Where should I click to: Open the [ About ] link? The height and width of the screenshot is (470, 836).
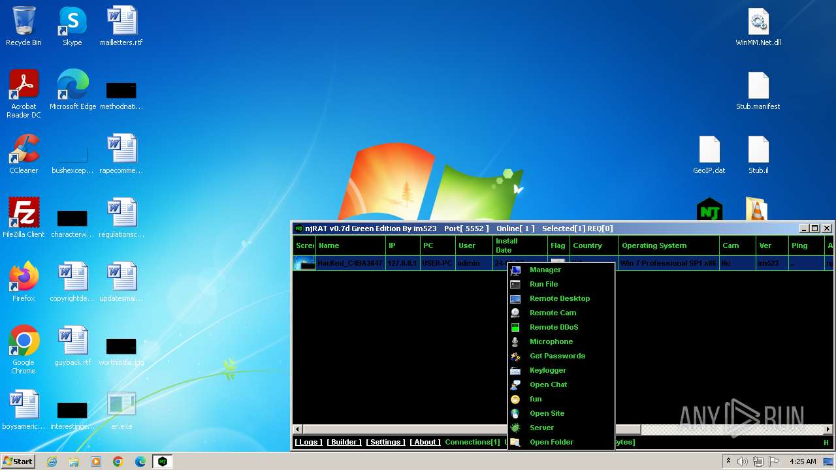[x=425, y=442]
